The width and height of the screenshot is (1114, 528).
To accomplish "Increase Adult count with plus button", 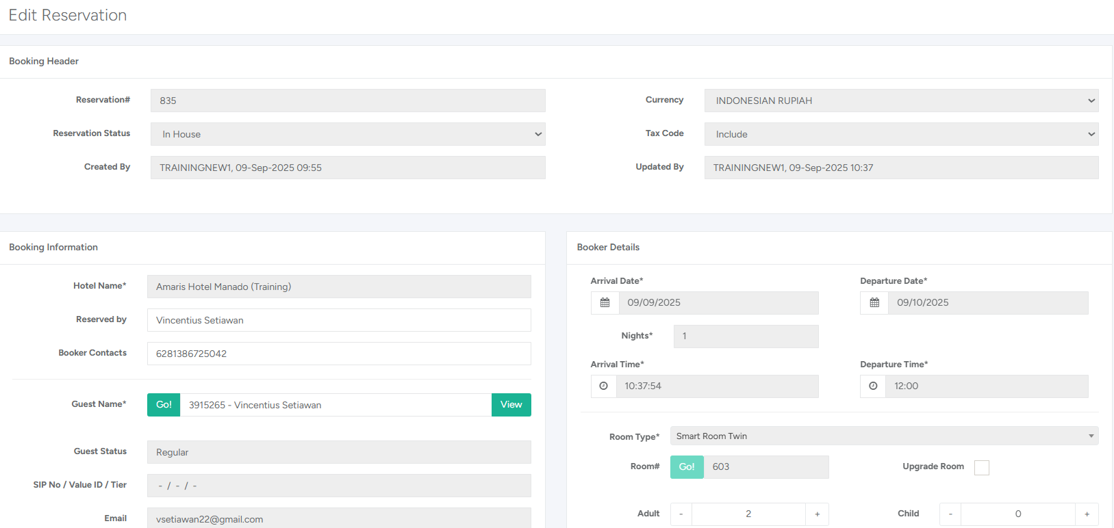I will point(817,514).
